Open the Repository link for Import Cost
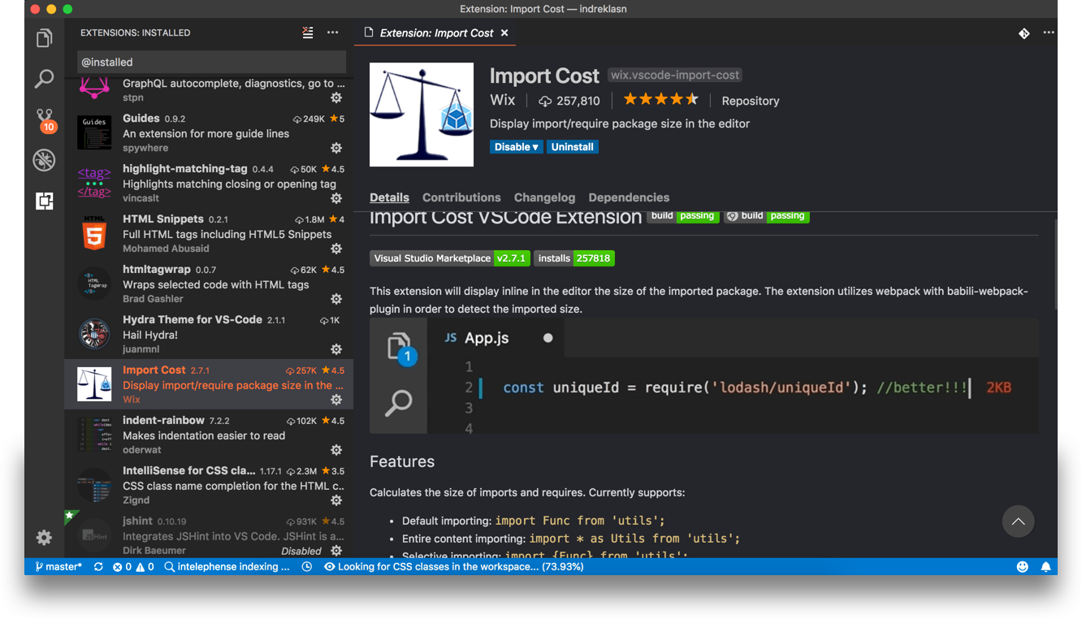The width and height of the screenshot is (1082, 619). (750, 101)
